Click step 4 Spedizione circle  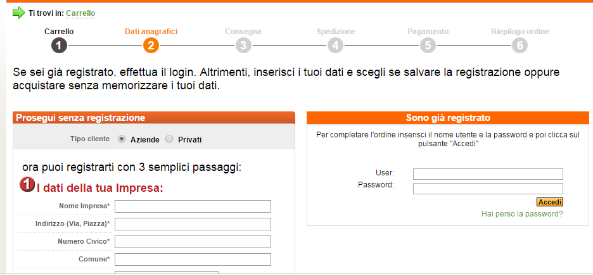click(336, 45)
